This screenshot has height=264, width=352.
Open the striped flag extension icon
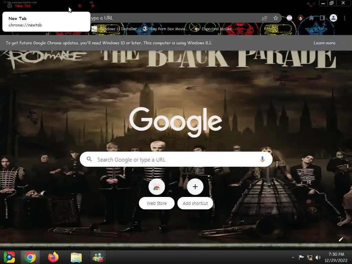pyautogui.click(x=289, y=18)
